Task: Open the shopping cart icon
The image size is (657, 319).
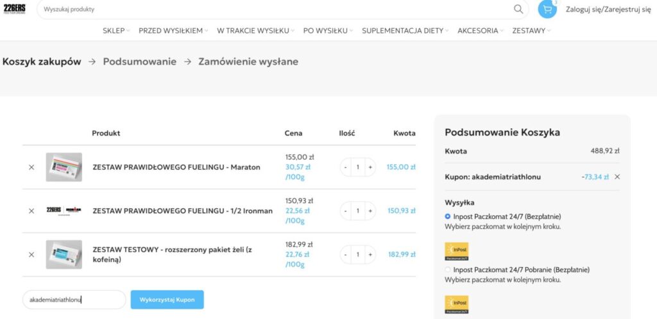Action: coord(547,9)
